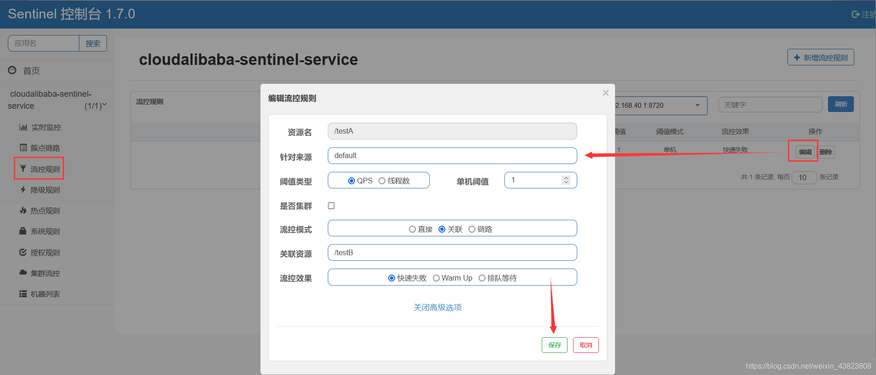The height and width of the screenshot is (375, 876).
Task: Click the 资源名 field showing /testA
Action: 452,131
